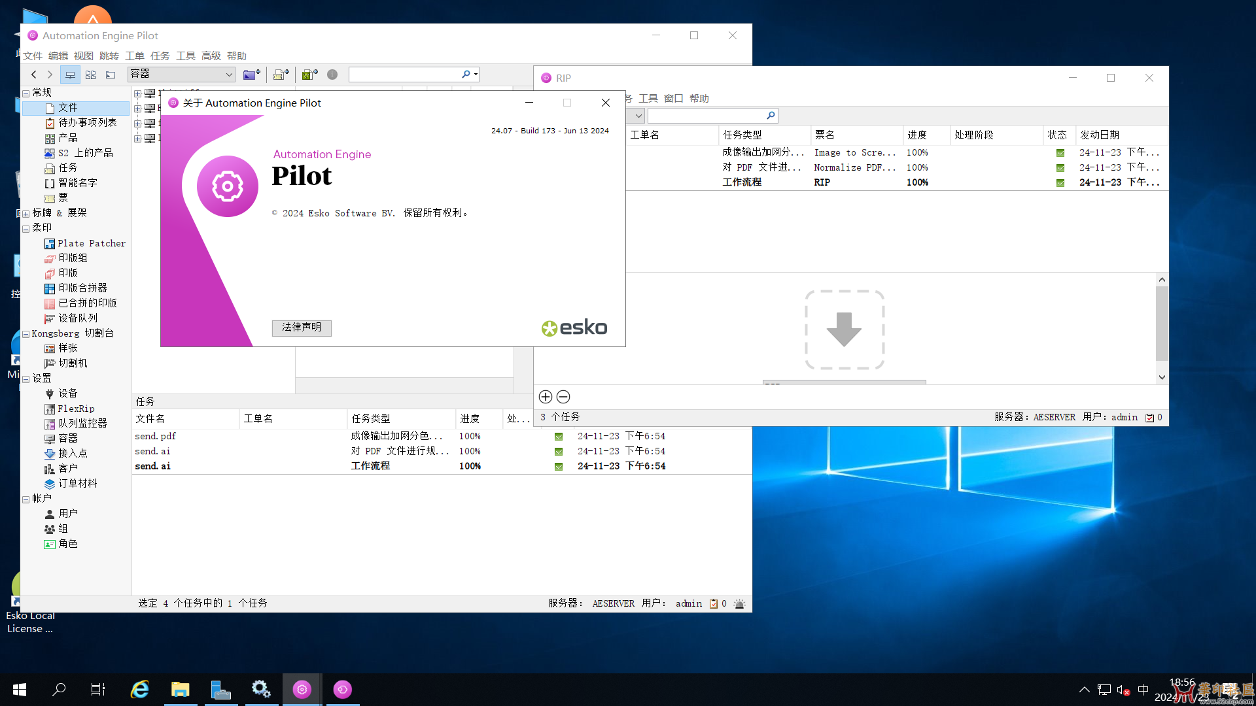This screenshot has width=1256, height=706.
Task: Open File Explorer from the taskbar
Action: point(181,690)
